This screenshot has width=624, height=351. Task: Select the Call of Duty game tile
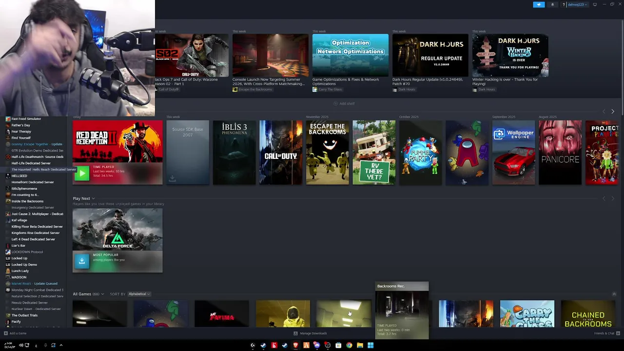[281, 153]
